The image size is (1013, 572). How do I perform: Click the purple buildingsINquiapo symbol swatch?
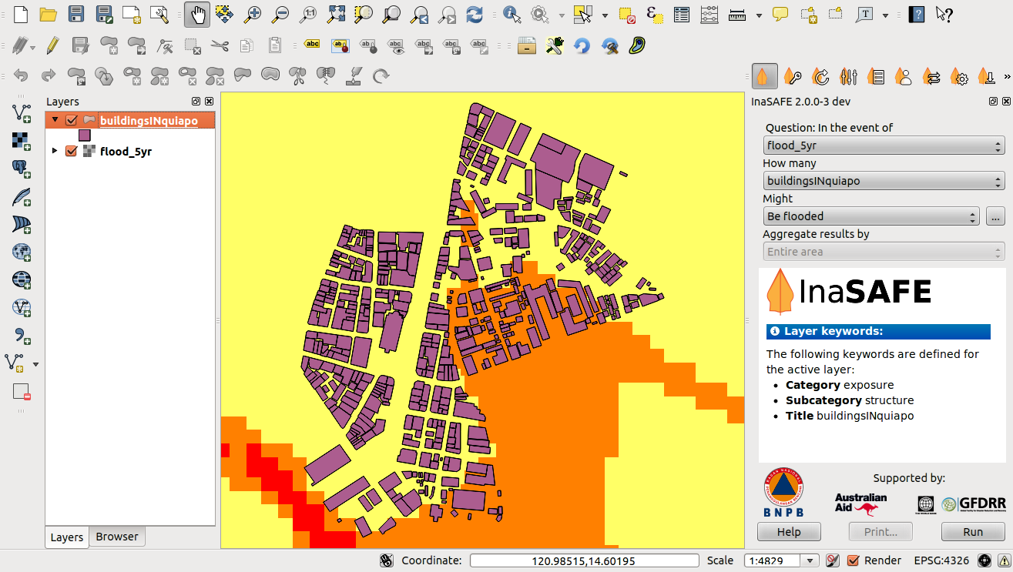(x=85, y=135)
